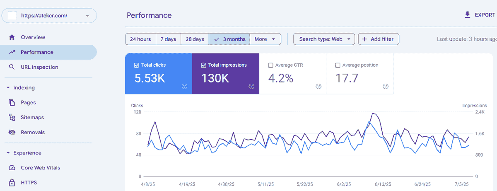The width and height of the screenshot is (497, 191).
Task: Uncheck the Total impressions checkbox
Action: [x=203, y=65]
